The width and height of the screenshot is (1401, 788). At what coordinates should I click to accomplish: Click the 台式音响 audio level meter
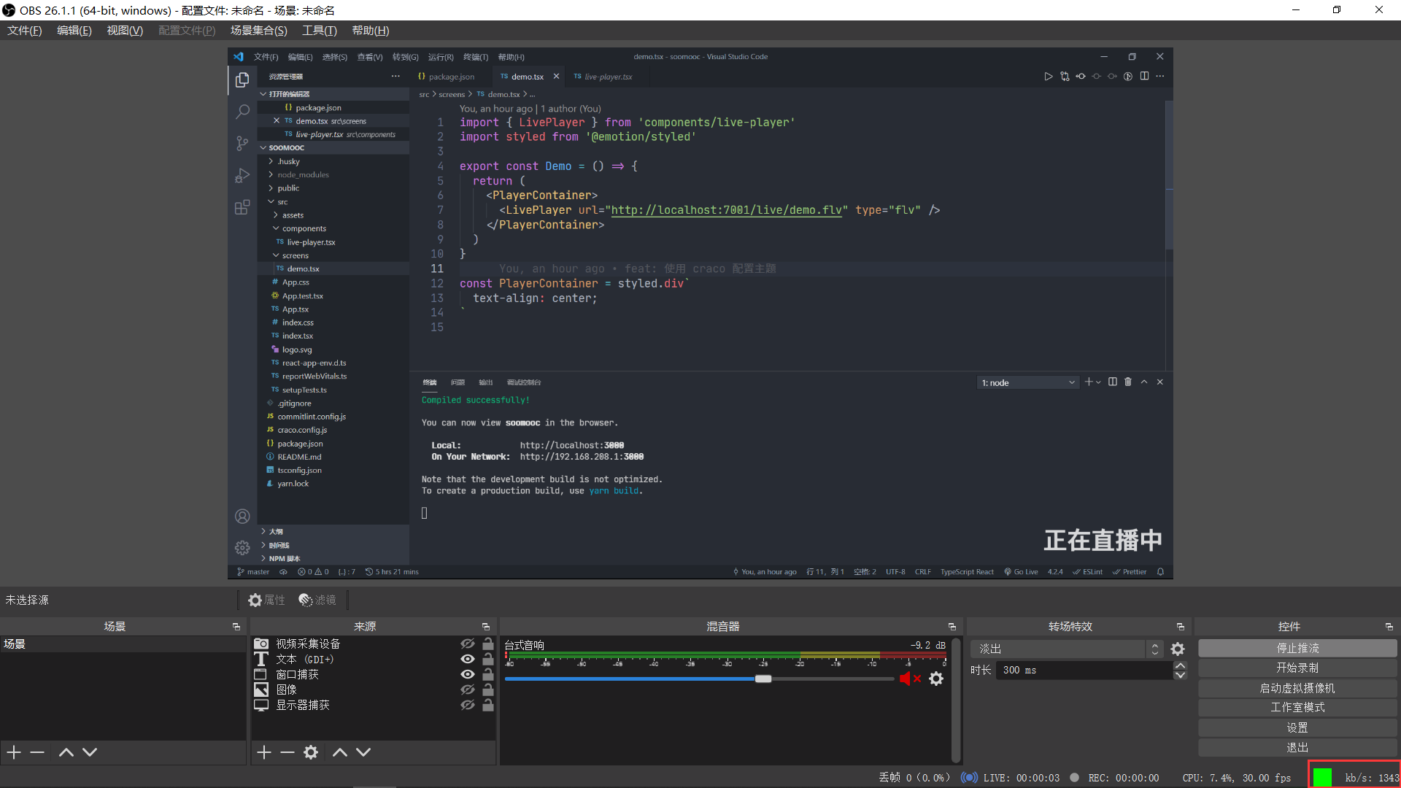725,655
